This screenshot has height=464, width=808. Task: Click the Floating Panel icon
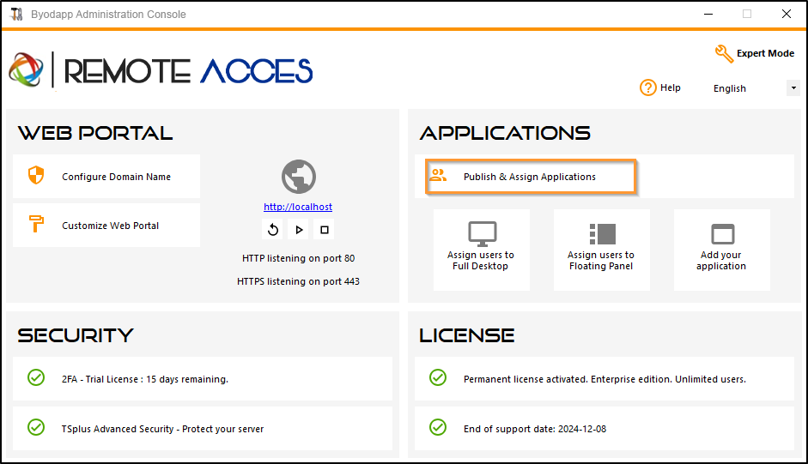603,234
